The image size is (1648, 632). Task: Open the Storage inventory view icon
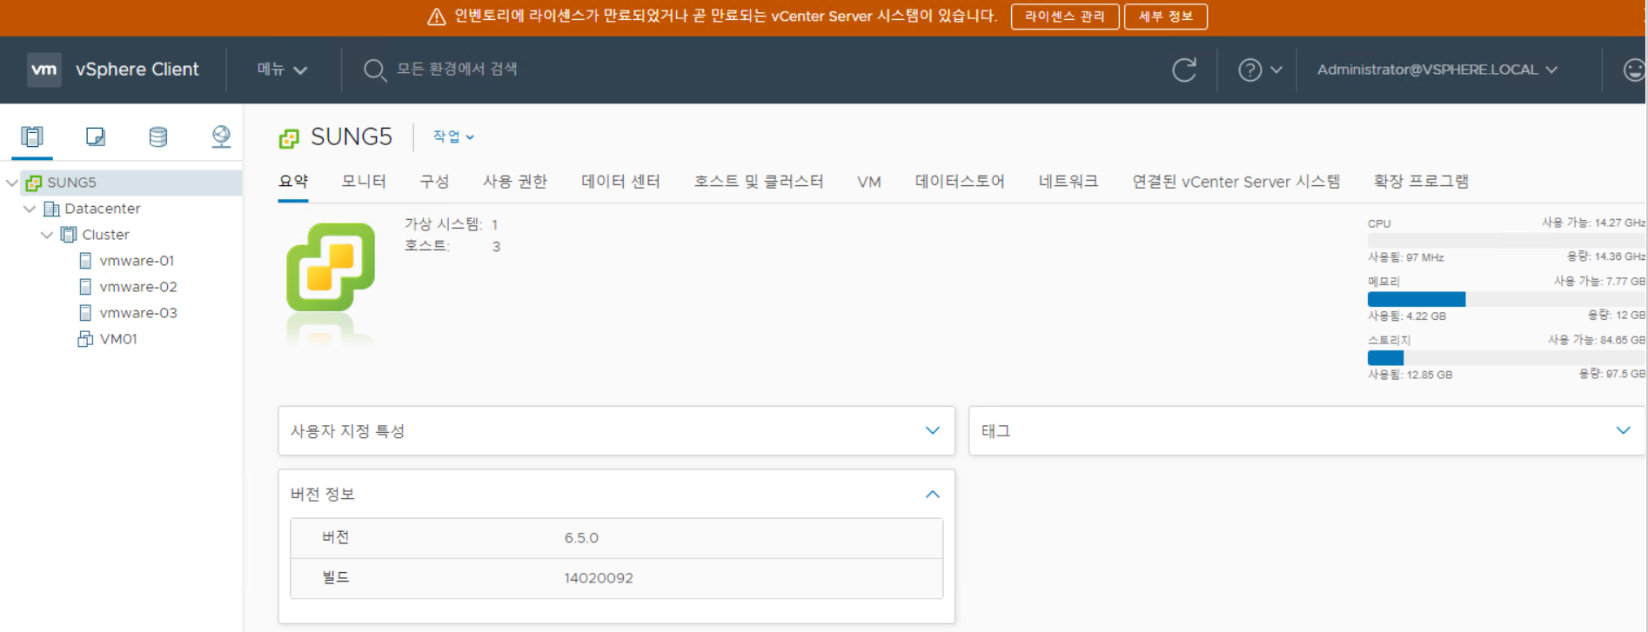point(158,136)
